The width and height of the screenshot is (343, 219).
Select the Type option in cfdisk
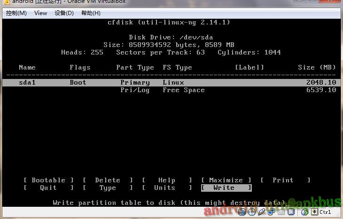coord(108,188)
